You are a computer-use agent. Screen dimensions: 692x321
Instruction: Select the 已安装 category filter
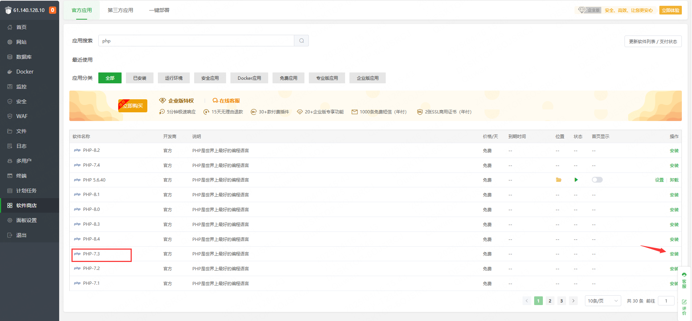tap(140, 78)
